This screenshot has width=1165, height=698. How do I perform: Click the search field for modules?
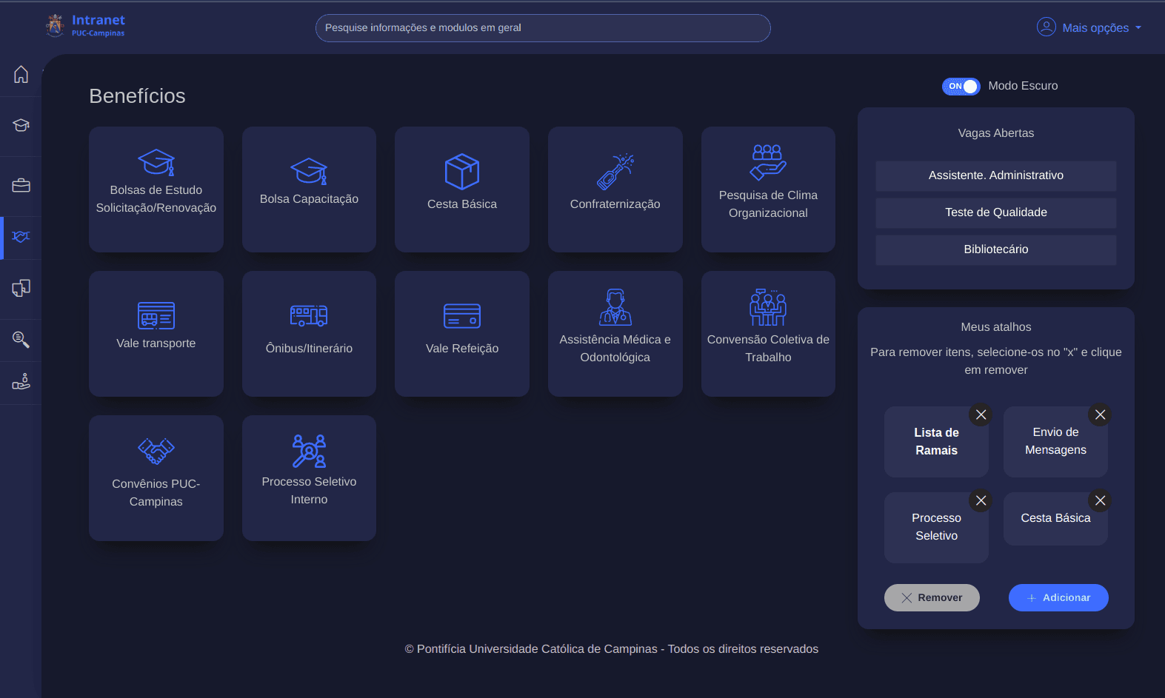point(542,28)
